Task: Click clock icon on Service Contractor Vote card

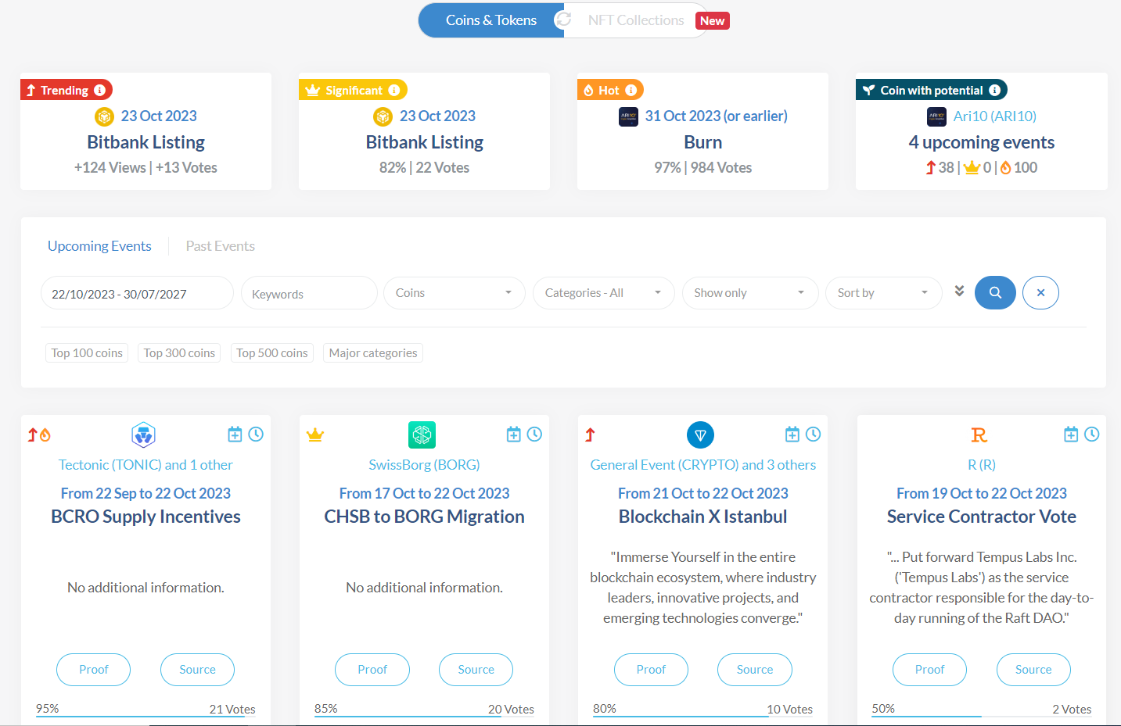Action: (1092, 434)
